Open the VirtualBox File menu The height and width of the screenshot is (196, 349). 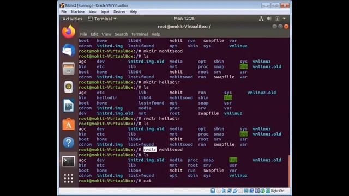(x=64, y=12)
